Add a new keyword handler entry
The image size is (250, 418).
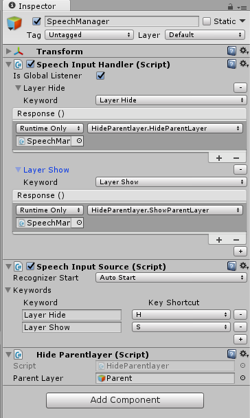click(x=240, y=251)
